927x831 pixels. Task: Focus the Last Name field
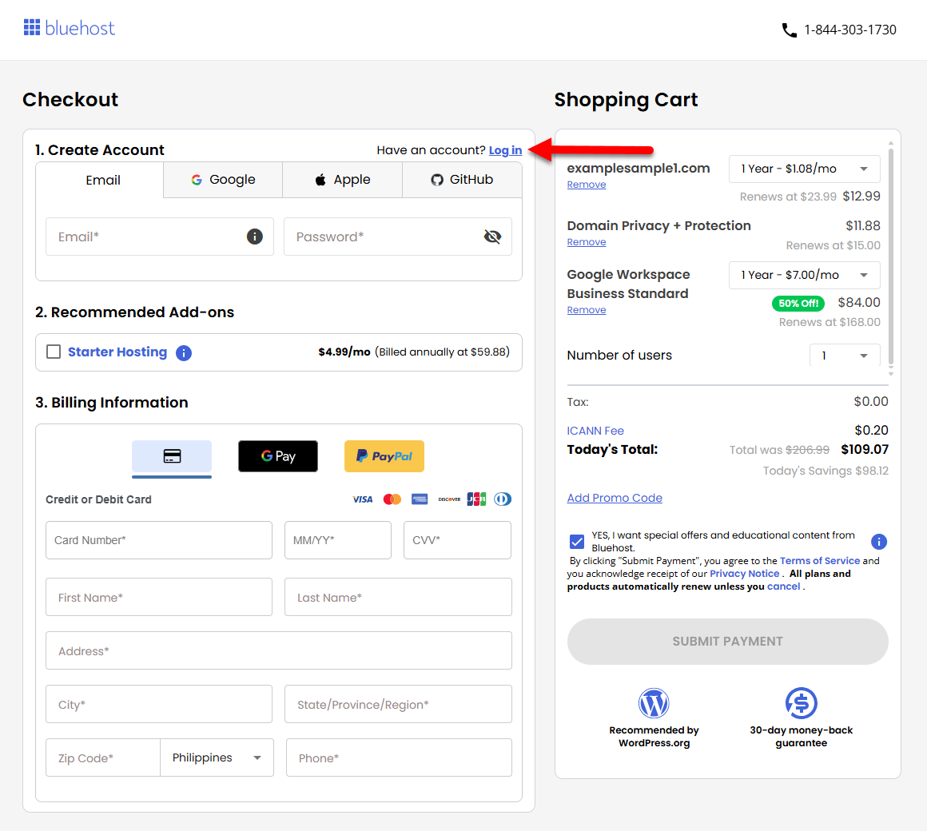(399, 597)
